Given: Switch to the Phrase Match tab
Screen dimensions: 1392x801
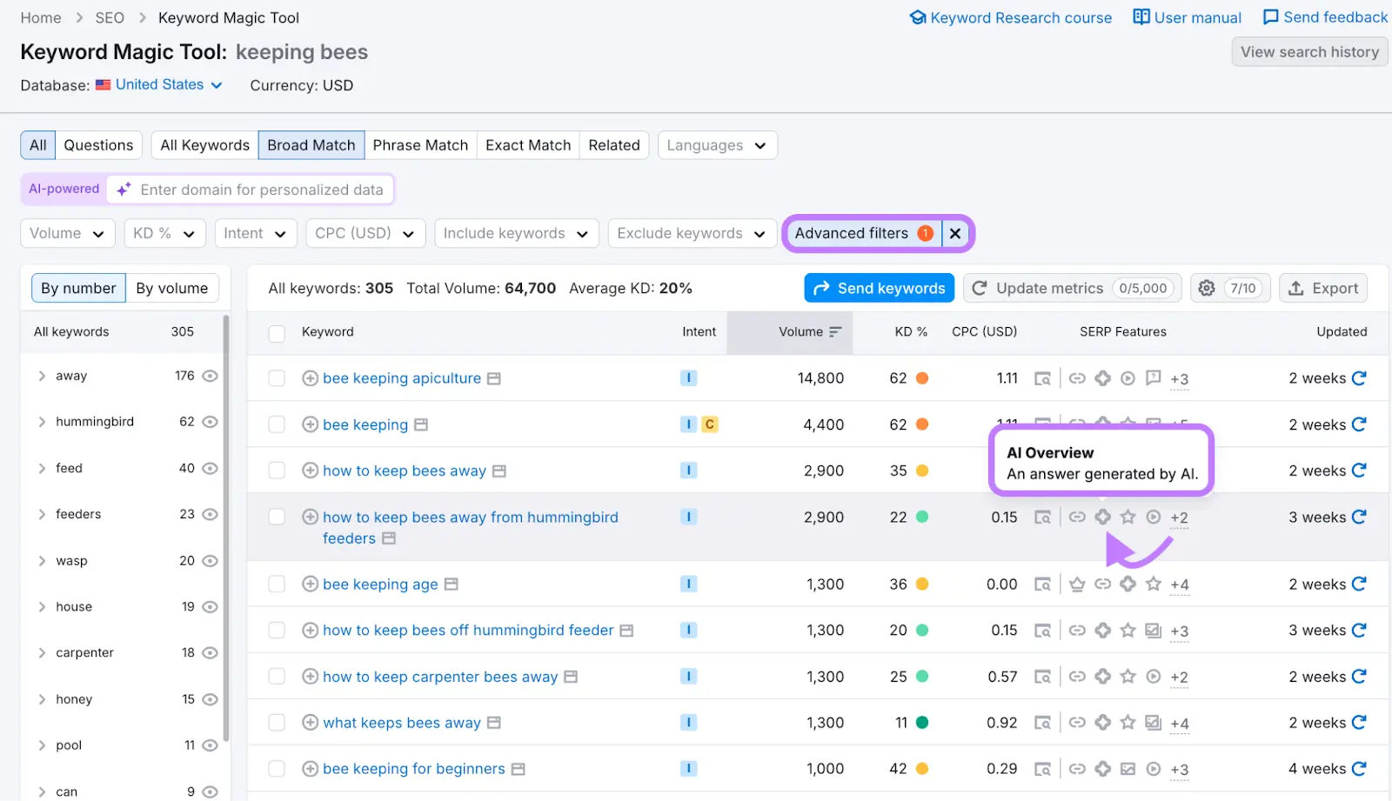Looking at the screenshot, I should pos(420,144).
